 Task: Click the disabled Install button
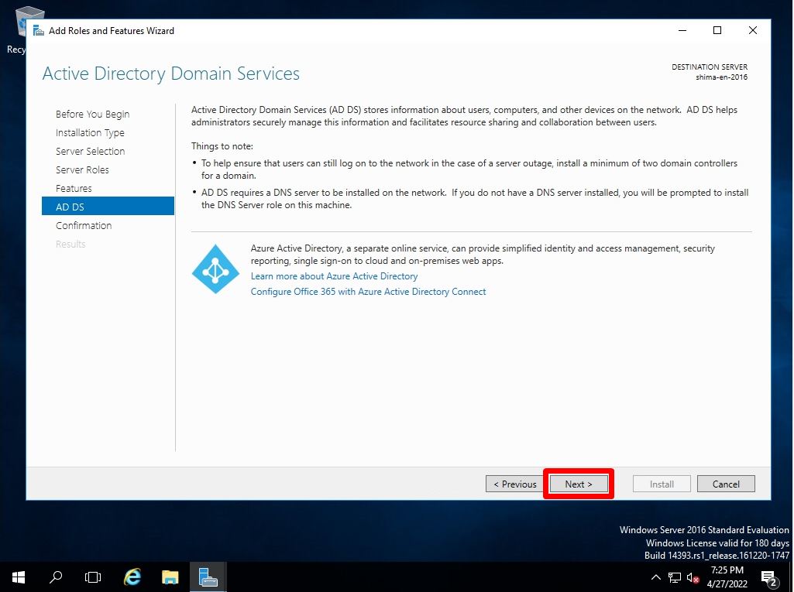(x=662, y=484)
